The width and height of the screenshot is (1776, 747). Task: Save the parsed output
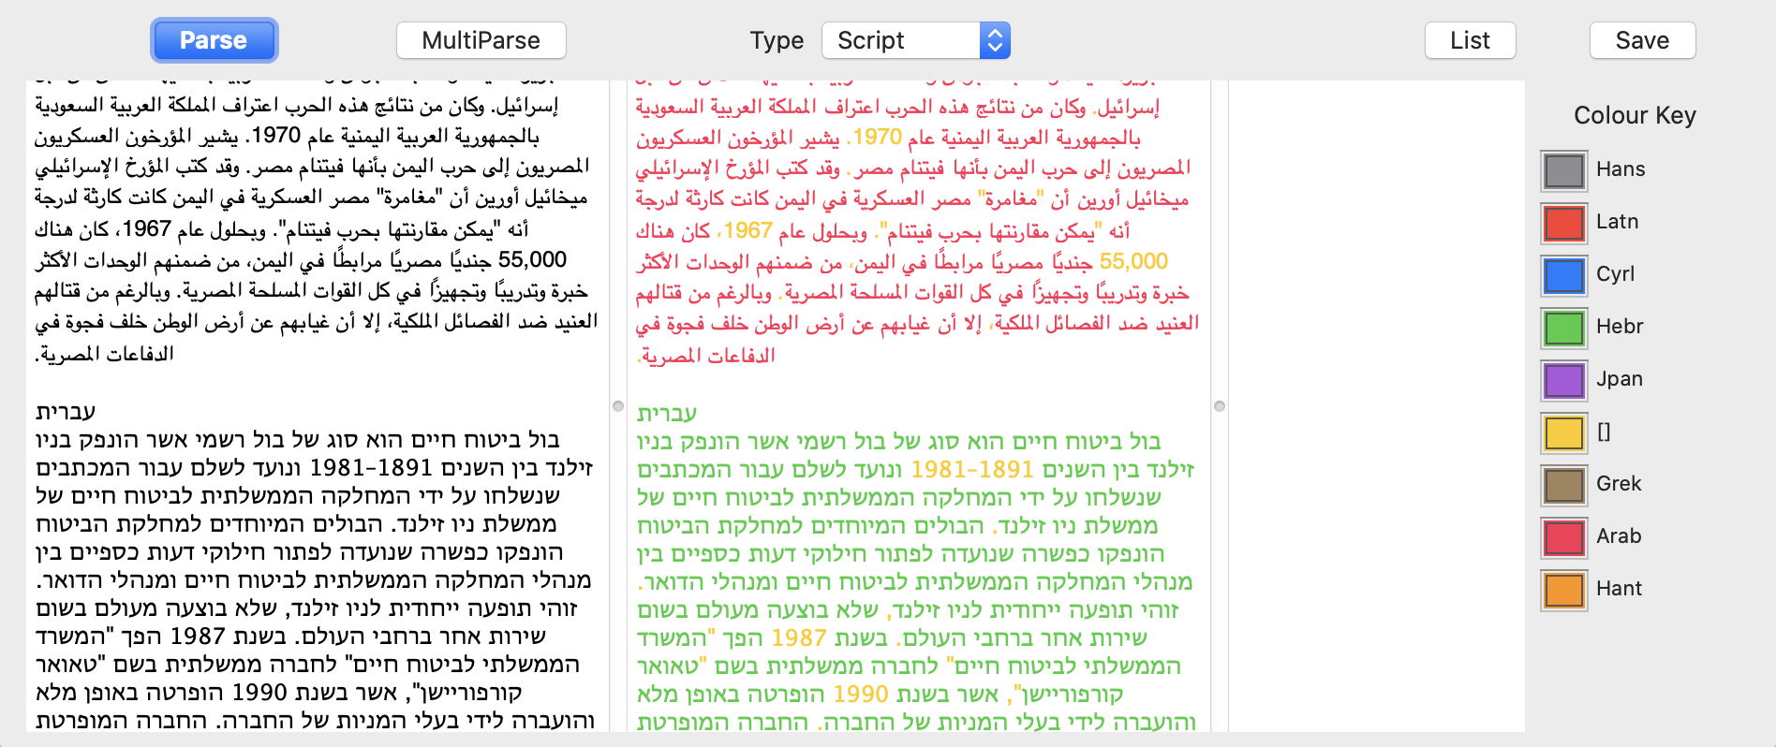1642,40
